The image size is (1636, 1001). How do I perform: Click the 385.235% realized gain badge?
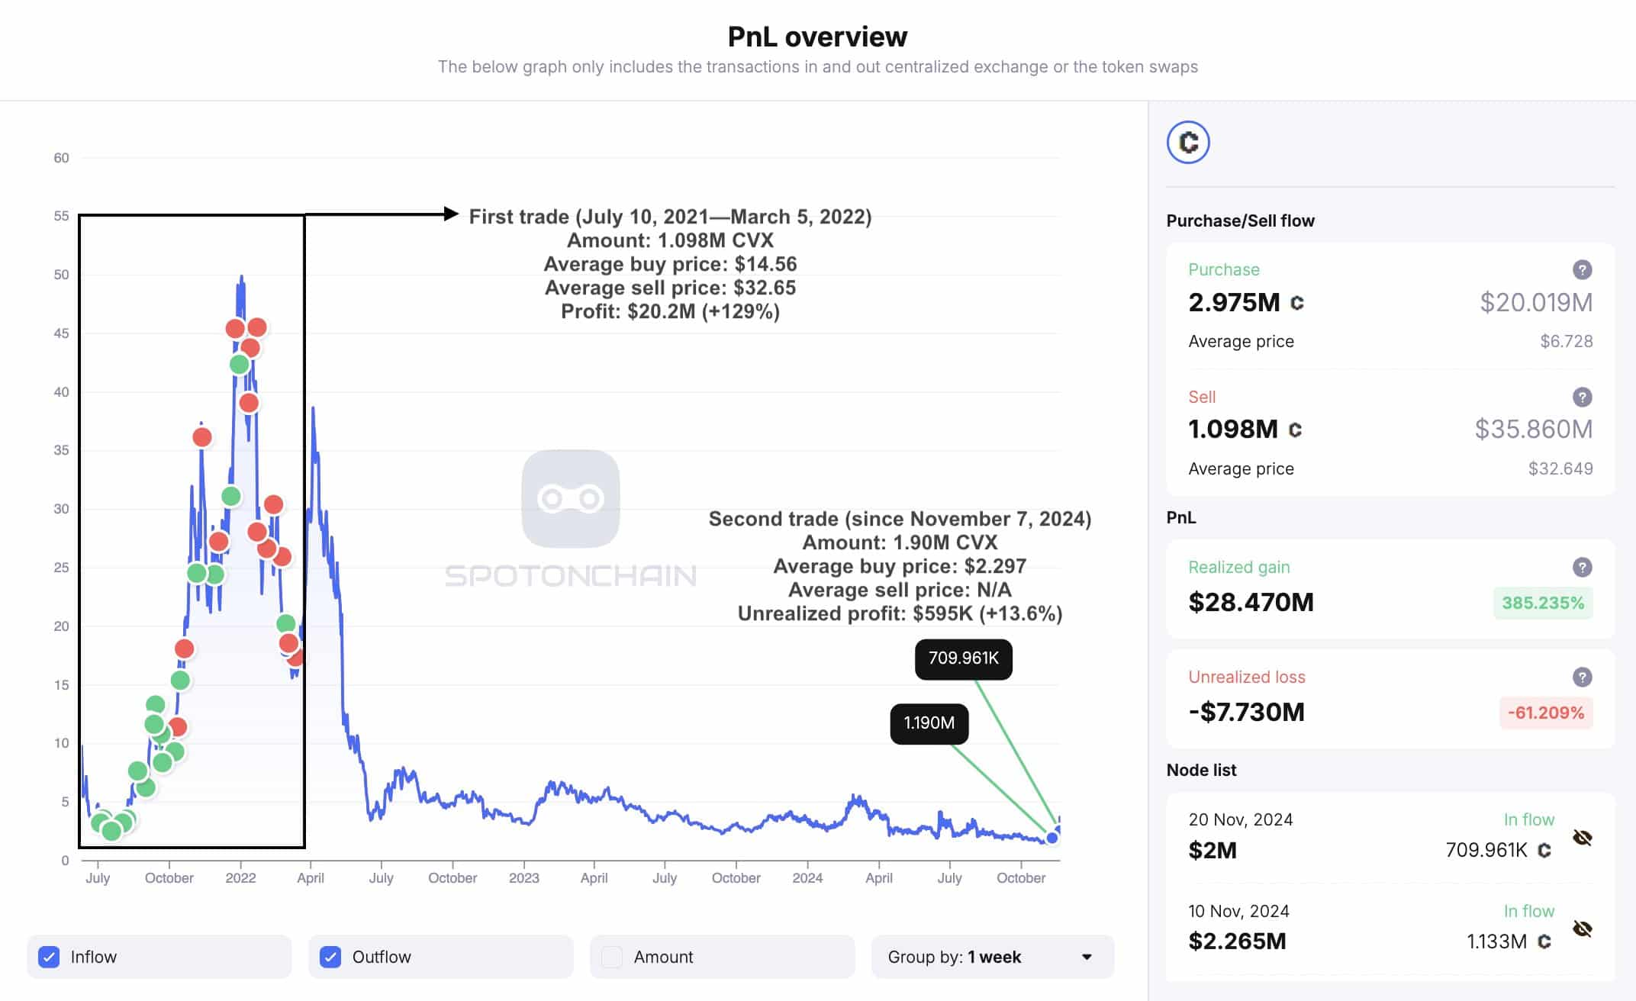point(1542,603)
